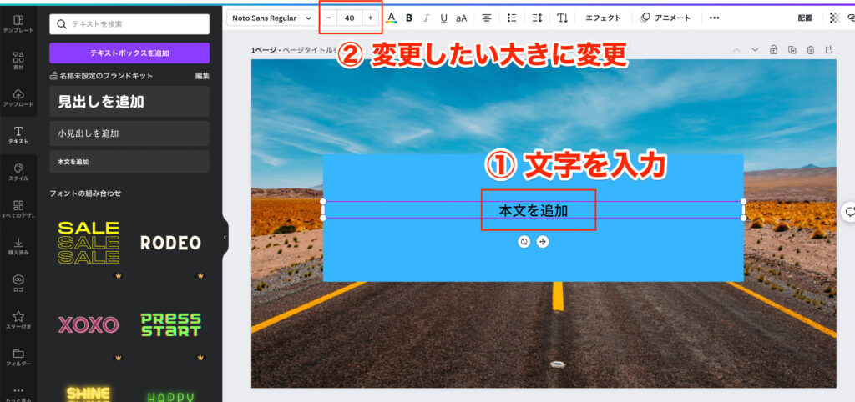Screen dimensions: 855x402
Task: Open the Purchased (購入済み) sidebar icon
Action: 18,246
